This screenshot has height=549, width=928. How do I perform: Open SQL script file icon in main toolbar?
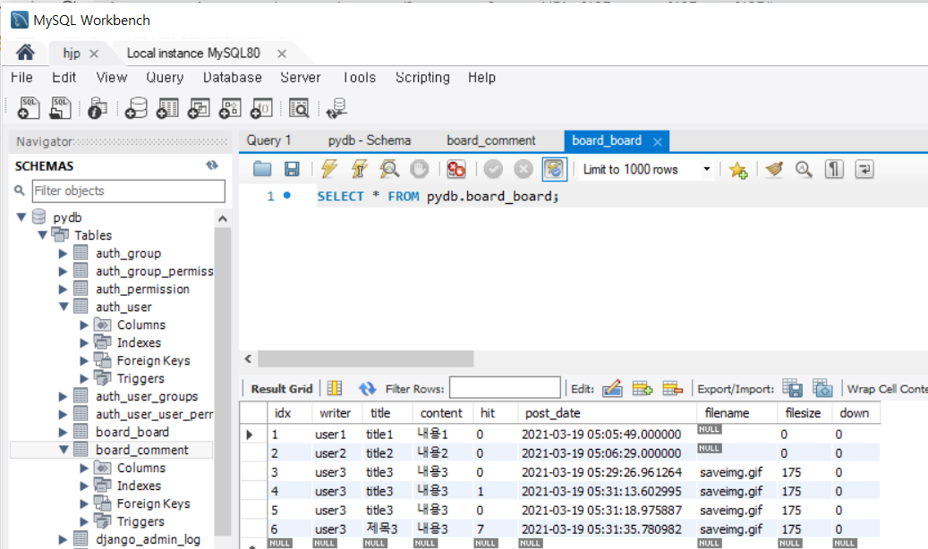click(60, 108)
